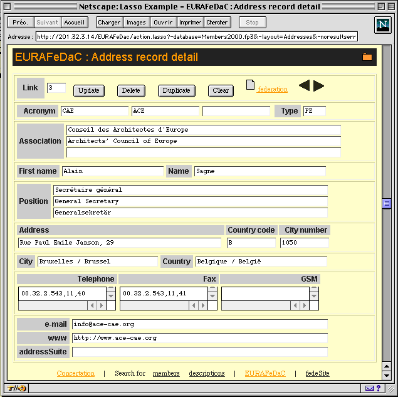Click the Duplicate button
This screenshot has height=397, width=398.
176,91
